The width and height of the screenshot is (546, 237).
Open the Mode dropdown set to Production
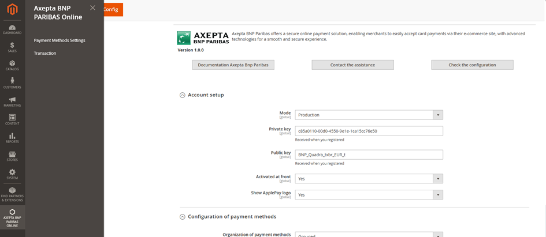pos(369,115)
